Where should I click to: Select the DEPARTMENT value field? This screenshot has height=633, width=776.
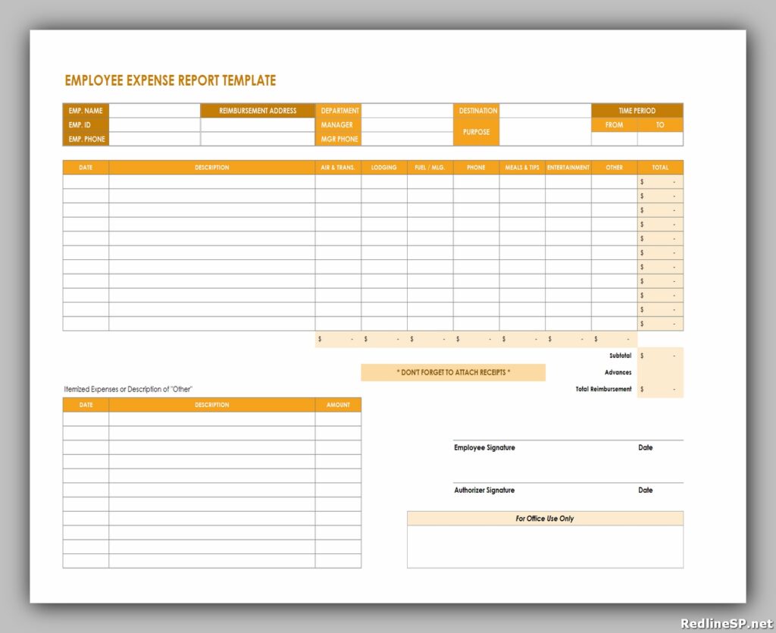pos(407,111)
